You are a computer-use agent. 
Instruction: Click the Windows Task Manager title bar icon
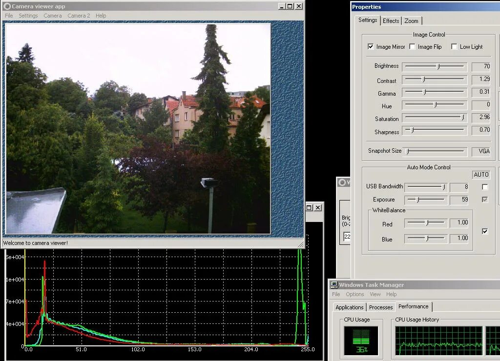(334, 284)
